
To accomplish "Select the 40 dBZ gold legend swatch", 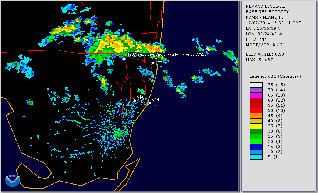I will point(256,121).
